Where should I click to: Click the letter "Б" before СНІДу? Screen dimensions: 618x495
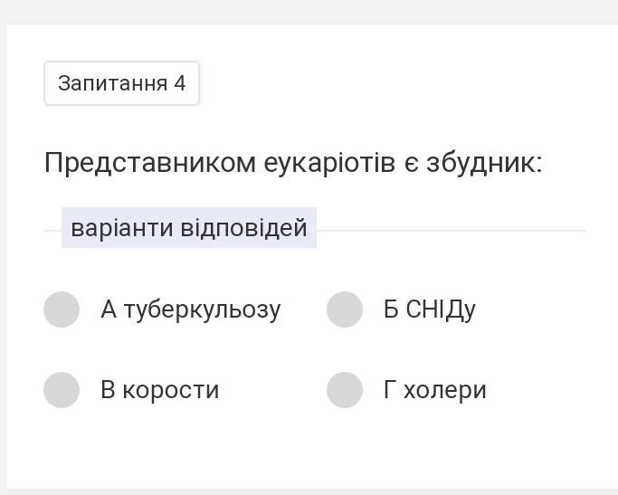tap(391, 309)
